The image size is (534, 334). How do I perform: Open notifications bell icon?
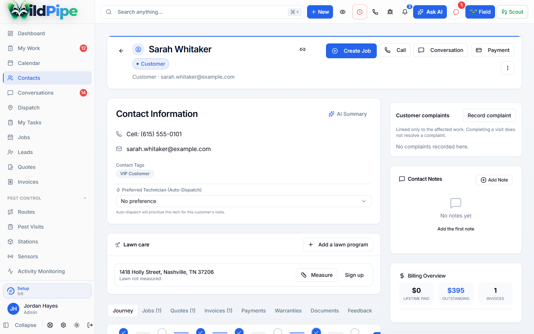405,12
